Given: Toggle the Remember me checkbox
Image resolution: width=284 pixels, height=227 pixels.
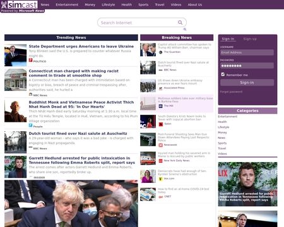Looking at the screenshot, I should [x=223, y=74].
